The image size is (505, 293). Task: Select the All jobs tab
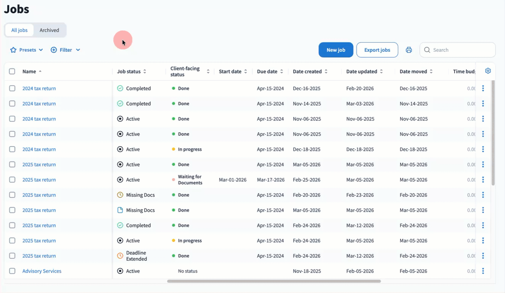pos(19,30)
